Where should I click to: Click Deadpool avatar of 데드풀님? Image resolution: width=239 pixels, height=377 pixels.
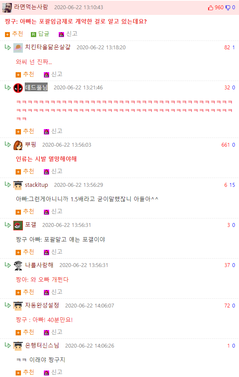click(x=18, y=88)
